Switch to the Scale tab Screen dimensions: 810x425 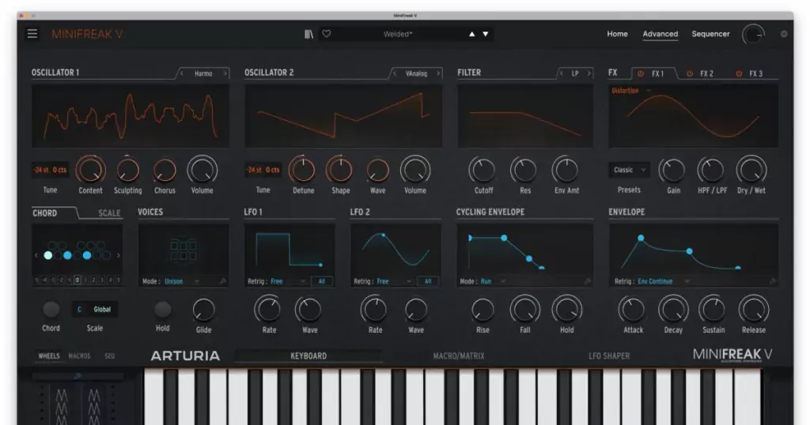tap(109, 213)
